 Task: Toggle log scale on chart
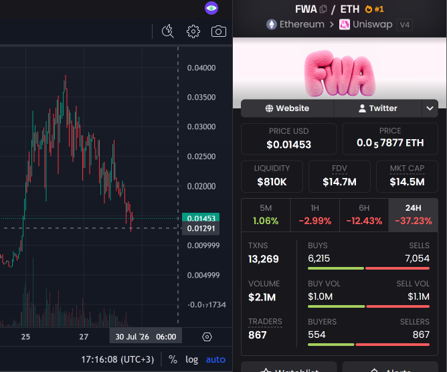(x=191, y=359)
